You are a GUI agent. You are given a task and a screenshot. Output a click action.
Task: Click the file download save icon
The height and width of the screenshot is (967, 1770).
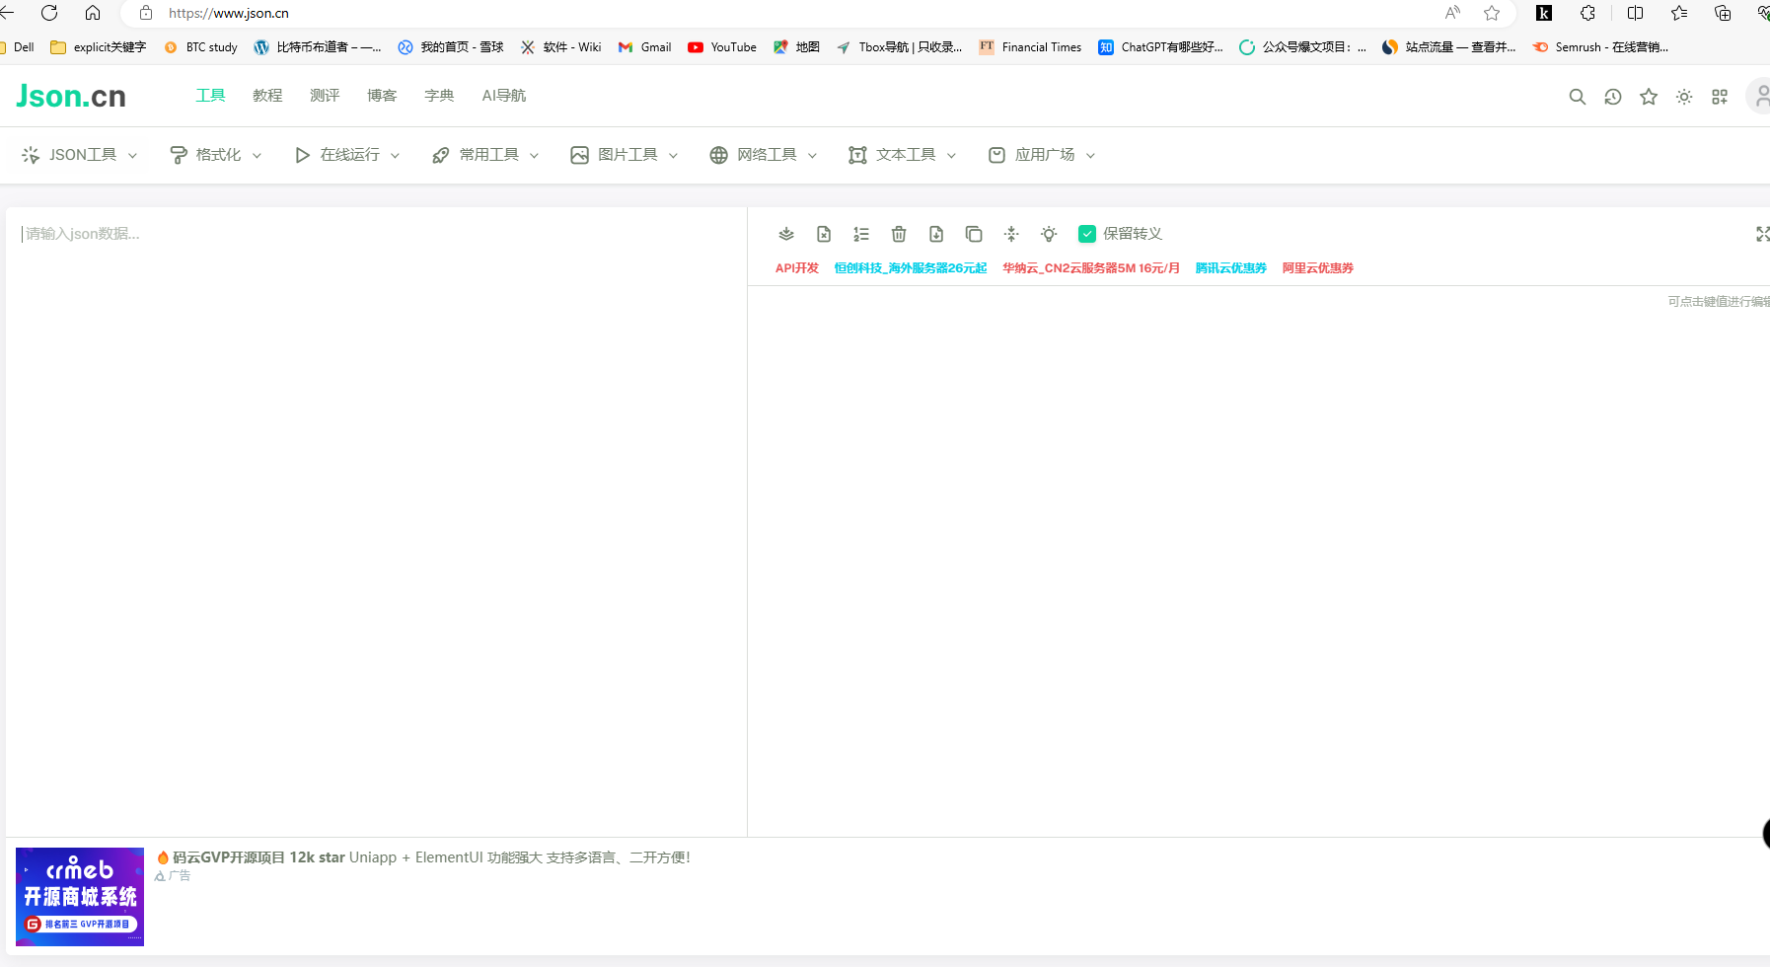tap(936, 234)
